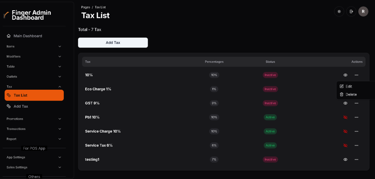
Task: Open the R user avatar menu
Action: click(363, 12)
